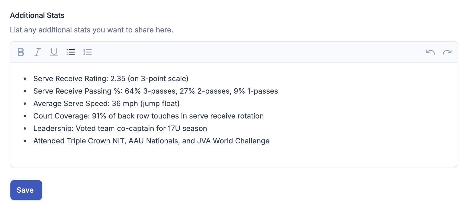Image resolution: width=468 pixels, height=210 pixels.
Task: Redo the previous action
Action: pyautogui.click(x=447, y=52)
